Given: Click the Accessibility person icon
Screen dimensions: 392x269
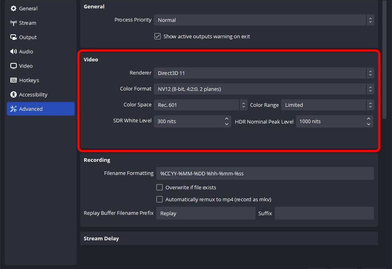Looking at the screenshot, I should pos(14,94).
